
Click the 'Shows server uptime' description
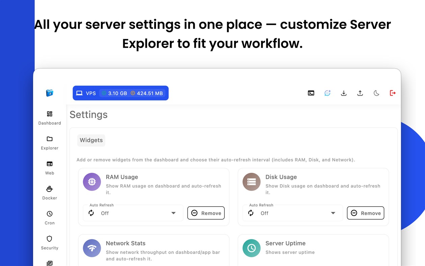click(290, 252)
